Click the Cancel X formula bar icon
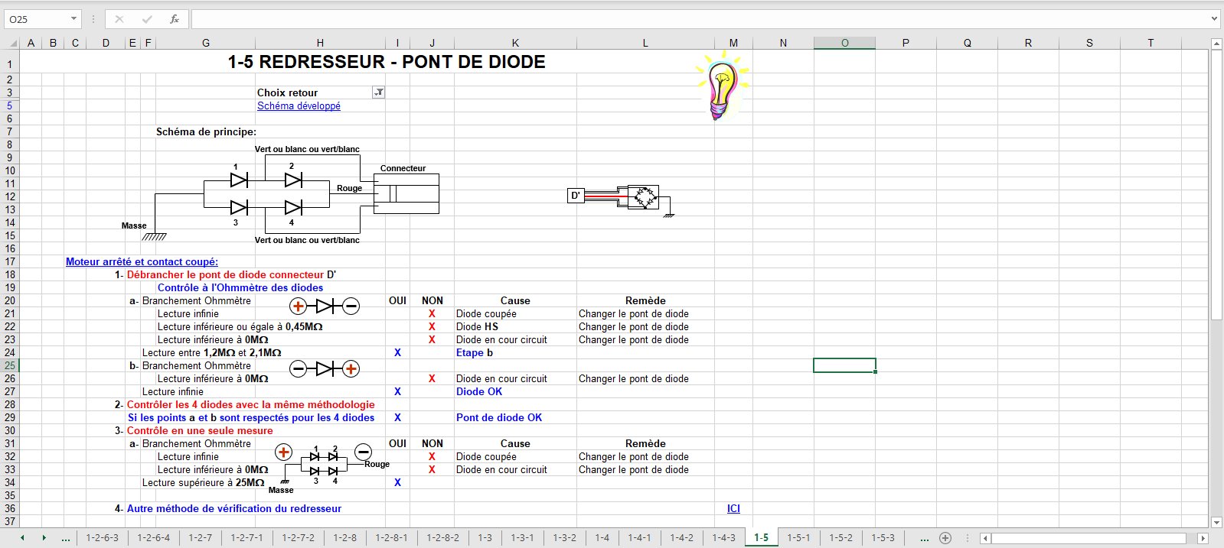This screenshot has height=548, width=1224. [x=119, y=19]
